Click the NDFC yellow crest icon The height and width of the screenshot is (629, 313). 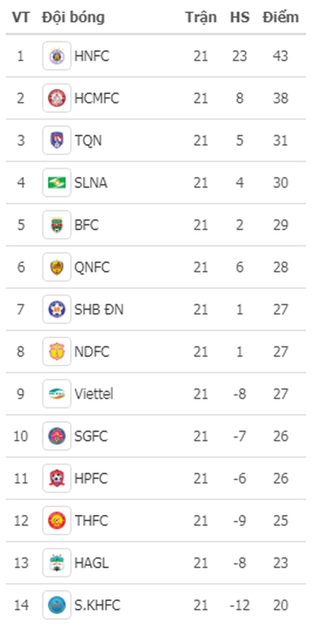click(57, 351)
